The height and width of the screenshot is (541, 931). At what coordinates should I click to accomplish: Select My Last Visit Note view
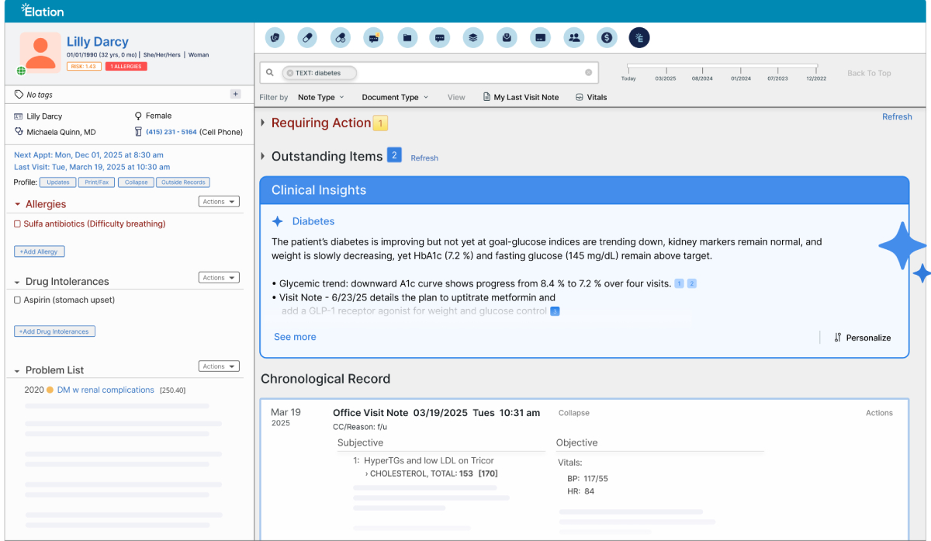tap(521, 98)
